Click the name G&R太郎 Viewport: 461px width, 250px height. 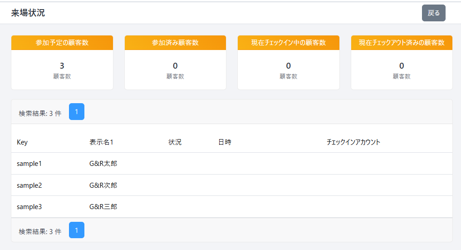[x=103, y=164]
